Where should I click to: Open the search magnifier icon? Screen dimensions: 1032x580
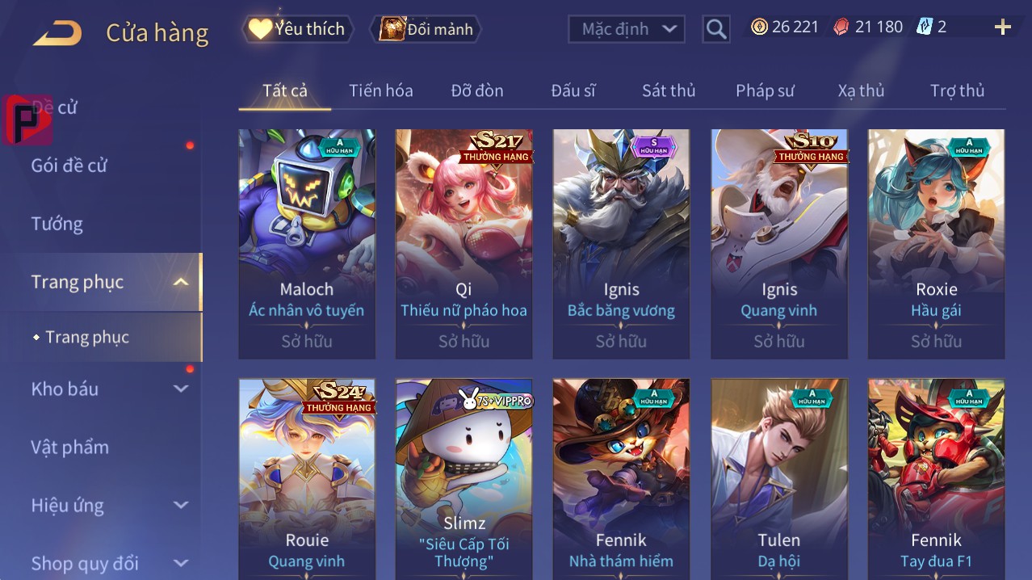tap(715, 29)
